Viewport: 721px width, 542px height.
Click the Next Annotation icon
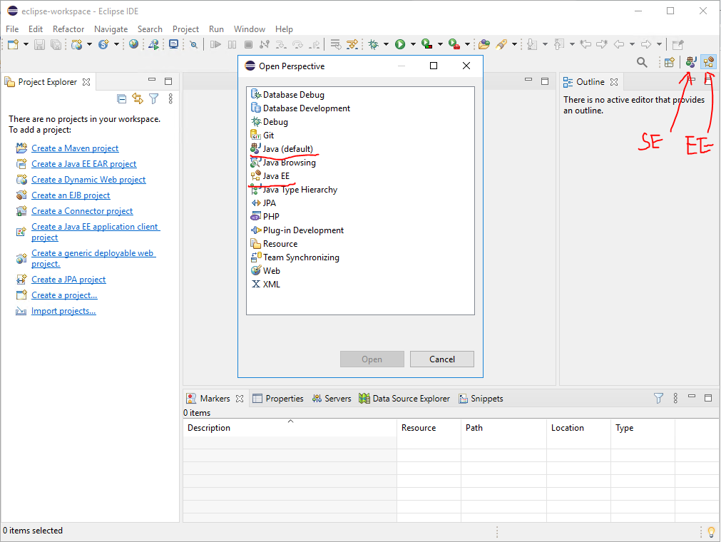tap(532, 45)
